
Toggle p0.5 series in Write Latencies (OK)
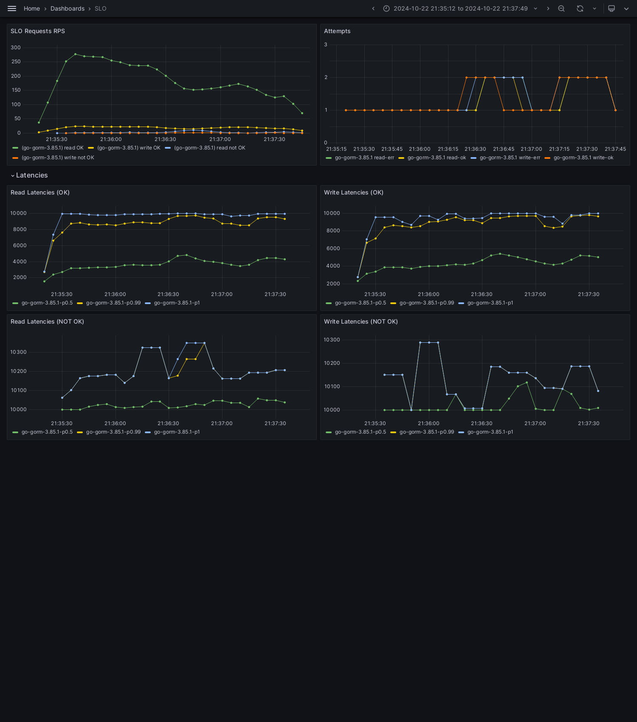click(x=361, y=303)
